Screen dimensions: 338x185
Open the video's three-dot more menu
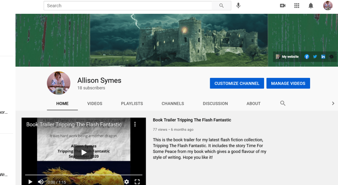[x=135, y=124]
